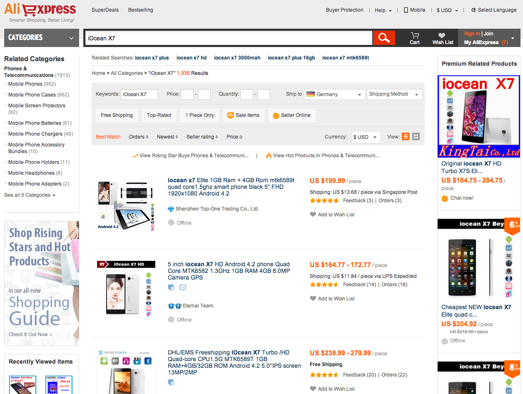This screenshot has height=394, width=523.
Task: Click the Rising Star Buys trend arrow icon
Action: point(135,156)
